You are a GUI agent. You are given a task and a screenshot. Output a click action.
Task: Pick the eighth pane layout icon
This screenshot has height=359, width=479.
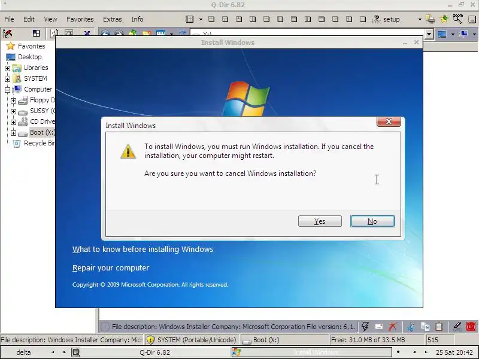308,19
